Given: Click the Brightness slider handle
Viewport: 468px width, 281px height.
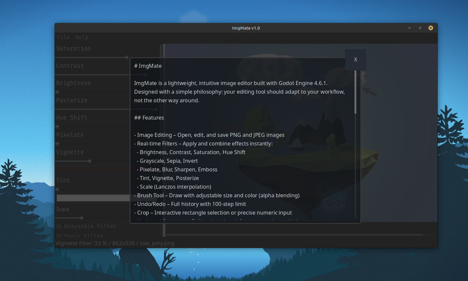Looking at the screenshot, I should pyautogui.click(x=57, y=92).
